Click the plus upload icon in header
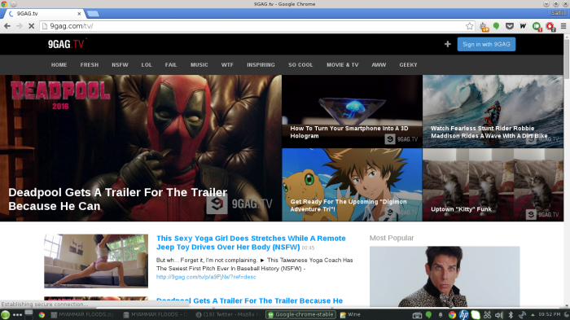570x320 pixels. 448,44
